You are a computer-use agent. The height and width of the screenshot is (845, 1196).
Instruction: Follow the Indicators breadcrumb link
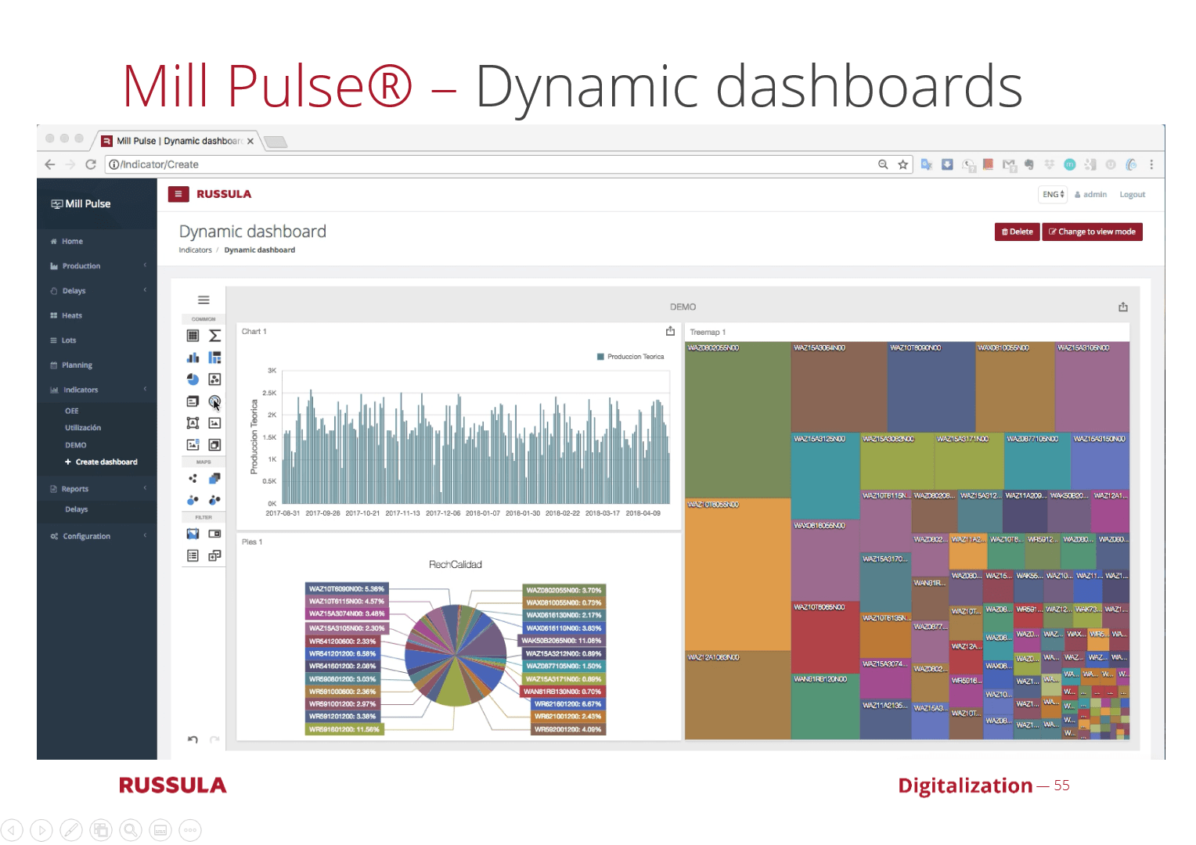point(195,250)
